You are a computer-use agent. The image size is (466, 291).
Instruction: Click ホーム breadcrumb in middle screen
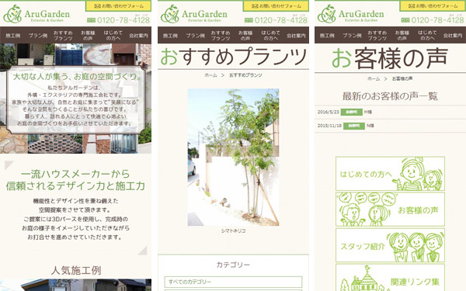coord(210,75)
